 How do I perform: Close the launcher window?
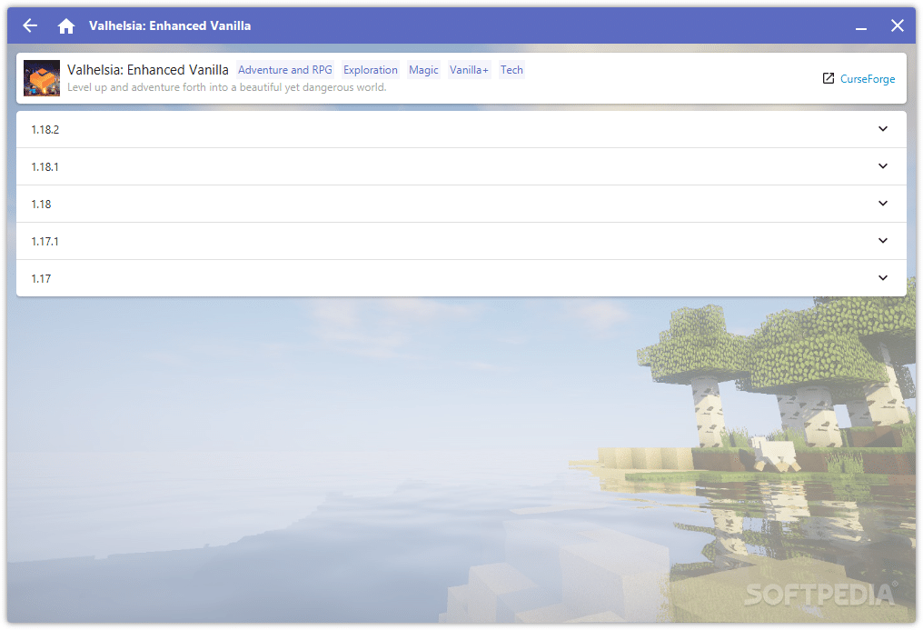897,25
